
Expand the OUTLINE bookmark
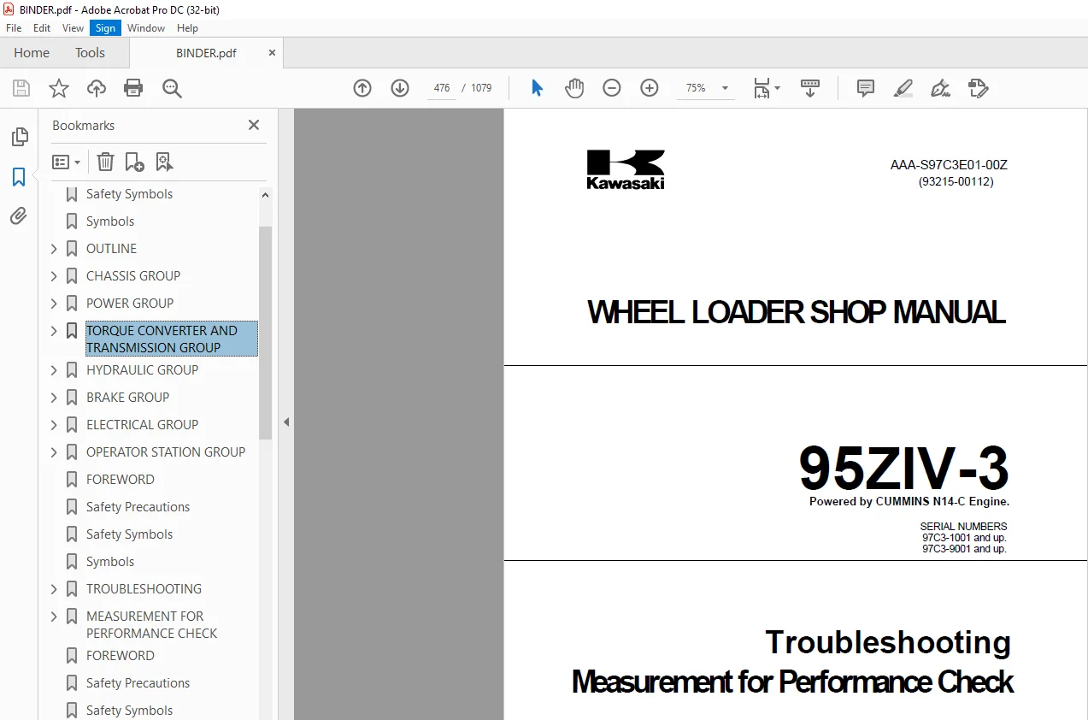pyautogui.click(x=54, y=249)
